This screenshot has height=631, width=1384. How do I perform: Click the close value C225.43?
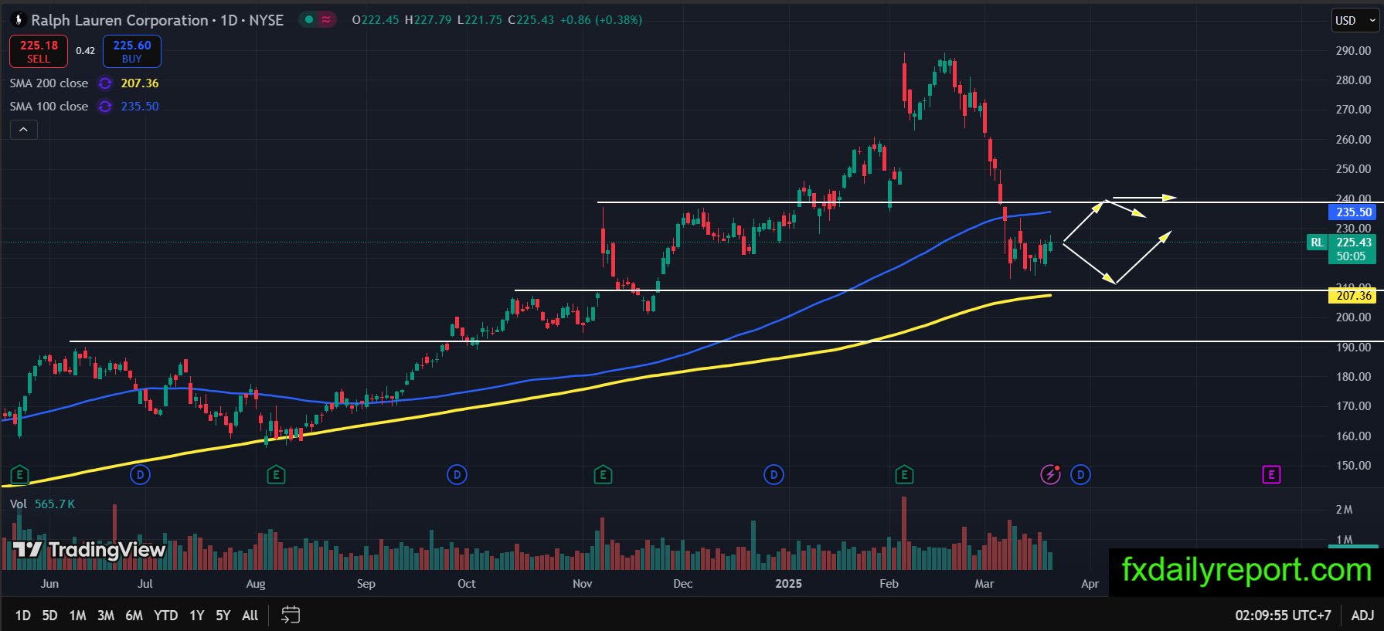pyautogui.click(x=531, y=20)
